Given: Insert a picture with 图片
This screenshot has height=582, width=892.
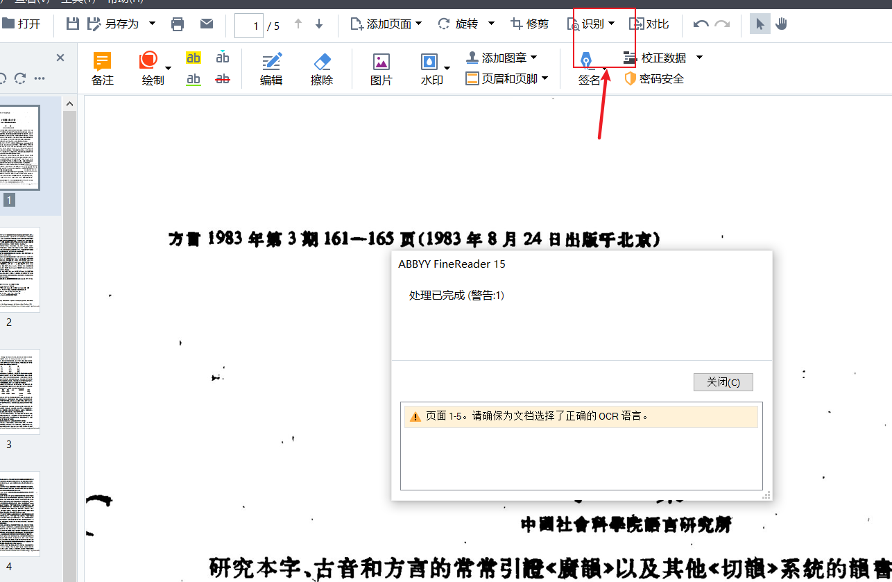Looking at the screenshot, I should click(381, 69).
